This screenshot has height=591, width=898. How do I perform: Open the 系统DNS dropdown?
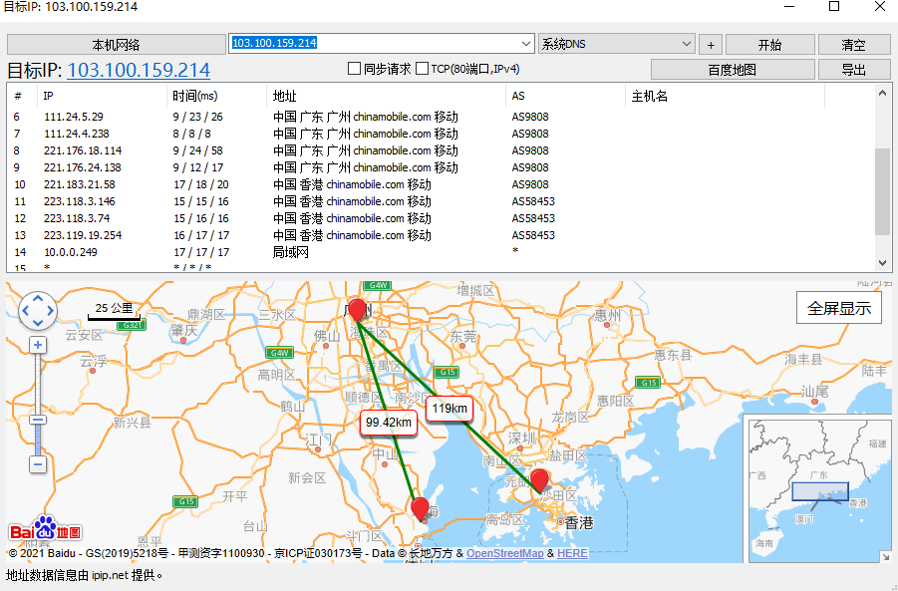click(686, 44)
